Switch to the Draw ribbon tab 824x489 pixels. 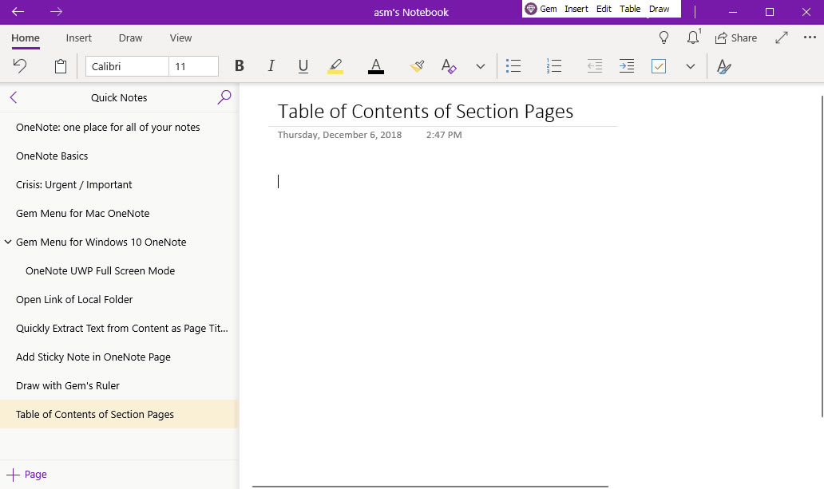coord(129,37)
